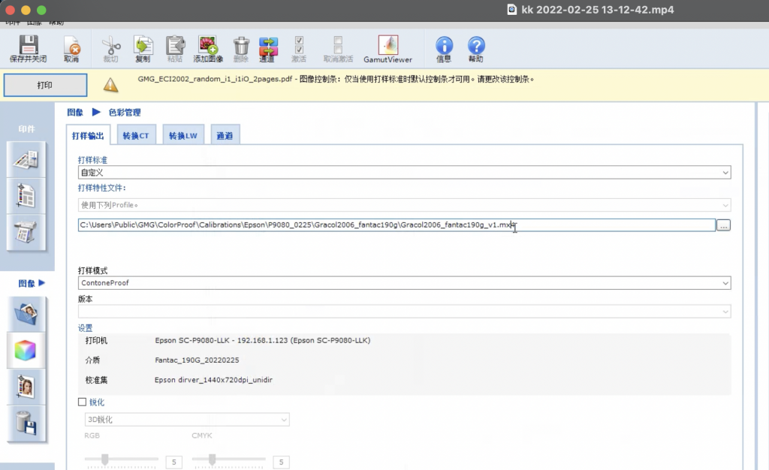Click the 打样标准 label

92,160
